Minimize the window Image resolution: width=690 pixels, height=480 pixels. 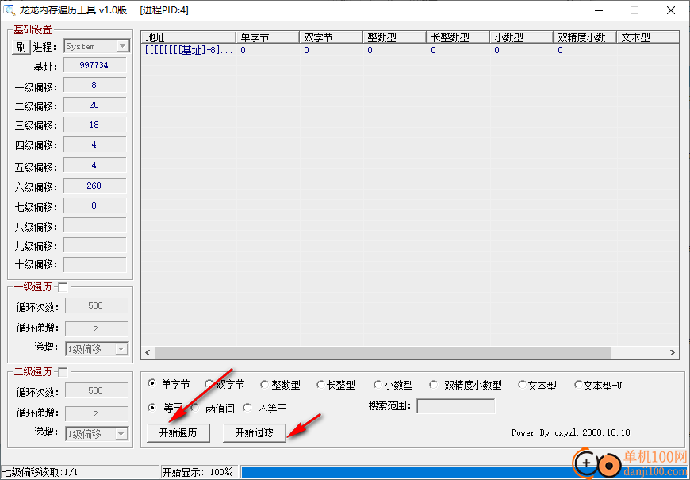599,10
